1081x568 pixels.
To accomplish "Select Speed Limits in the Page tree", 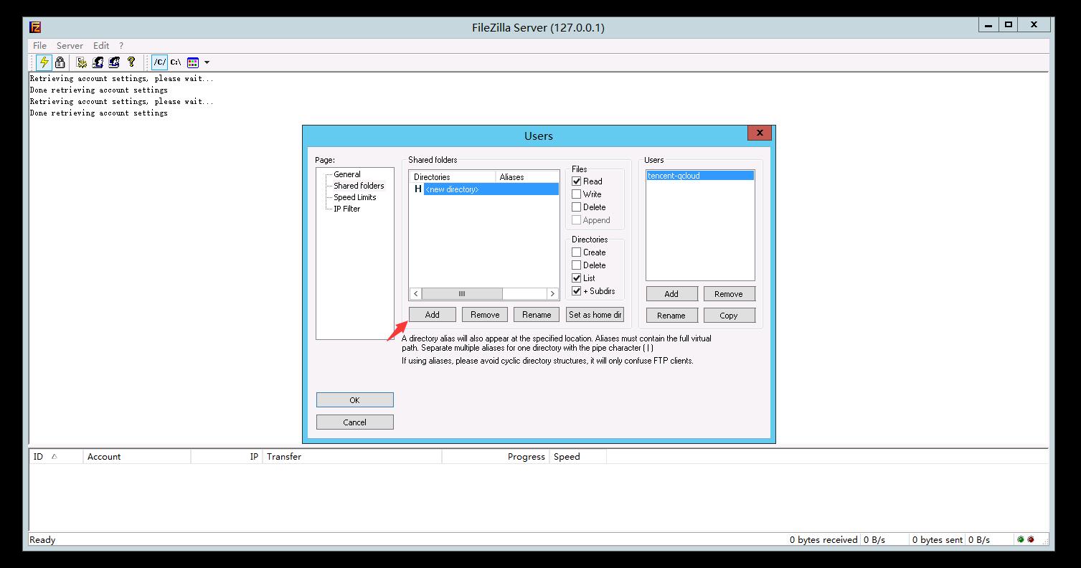I will click(x=354, y=197).
